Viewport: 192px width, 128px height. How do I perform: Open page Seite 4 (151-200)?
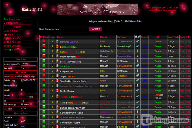click(x=13, y=42)
